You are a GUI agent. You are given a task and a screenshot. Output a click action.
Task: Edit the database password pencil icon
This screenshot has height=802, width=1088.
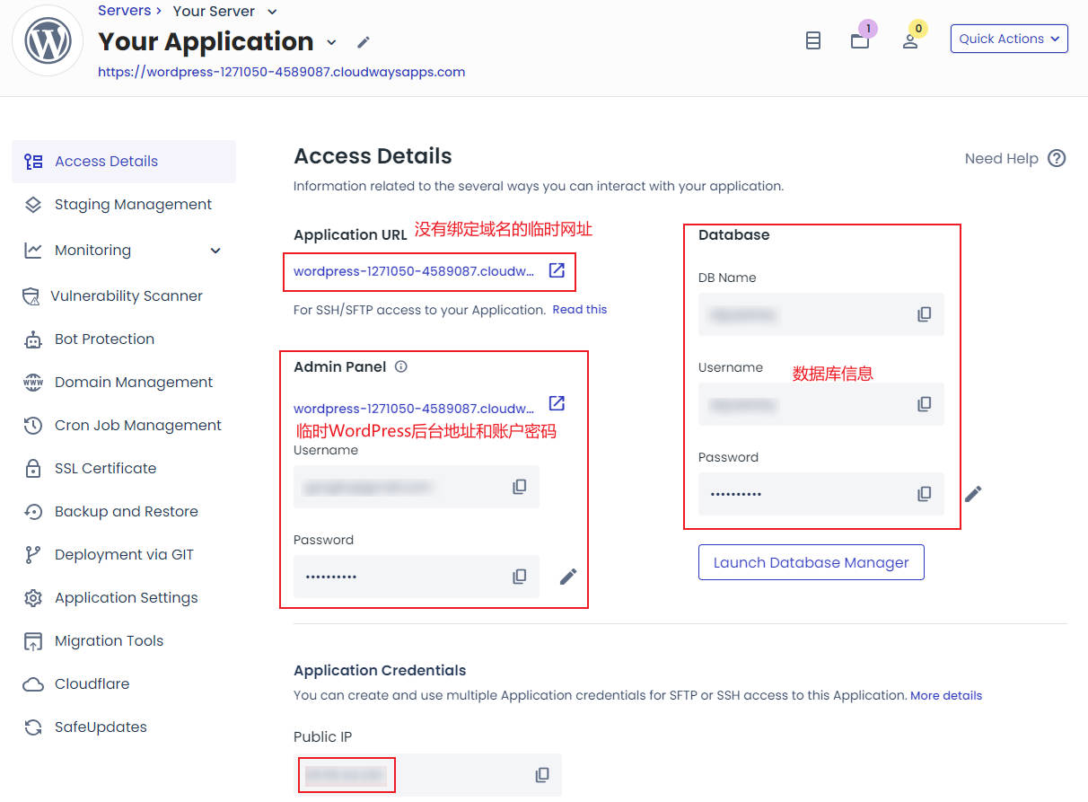pyautogui.click(x=973, y=494)
